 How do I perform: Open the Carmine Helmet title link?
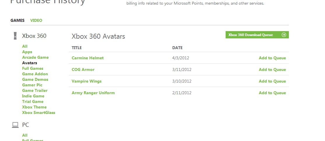(x=87, y=58)
